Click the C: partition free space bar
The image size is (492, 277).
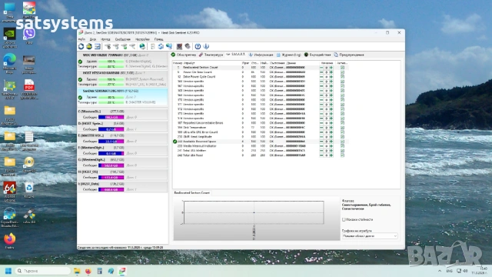click(111, 117)
